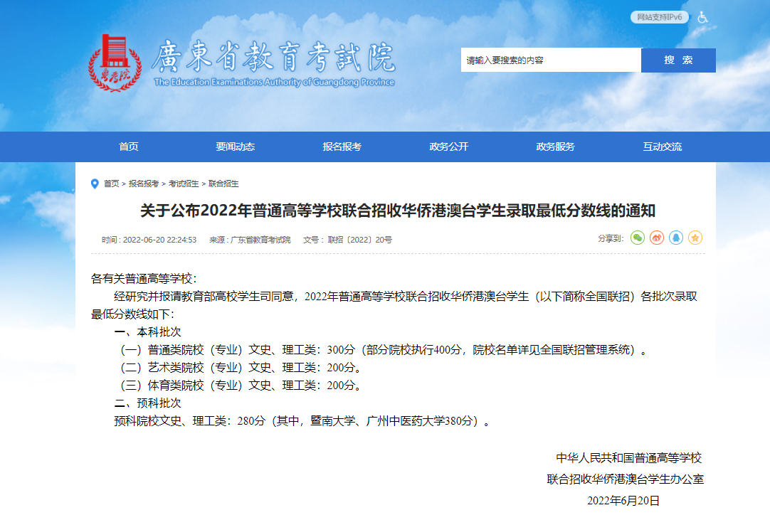The height and width of the screenshot is (520, 770).
Task: Share article via QQ bell icon
Action: coord(676,238)
